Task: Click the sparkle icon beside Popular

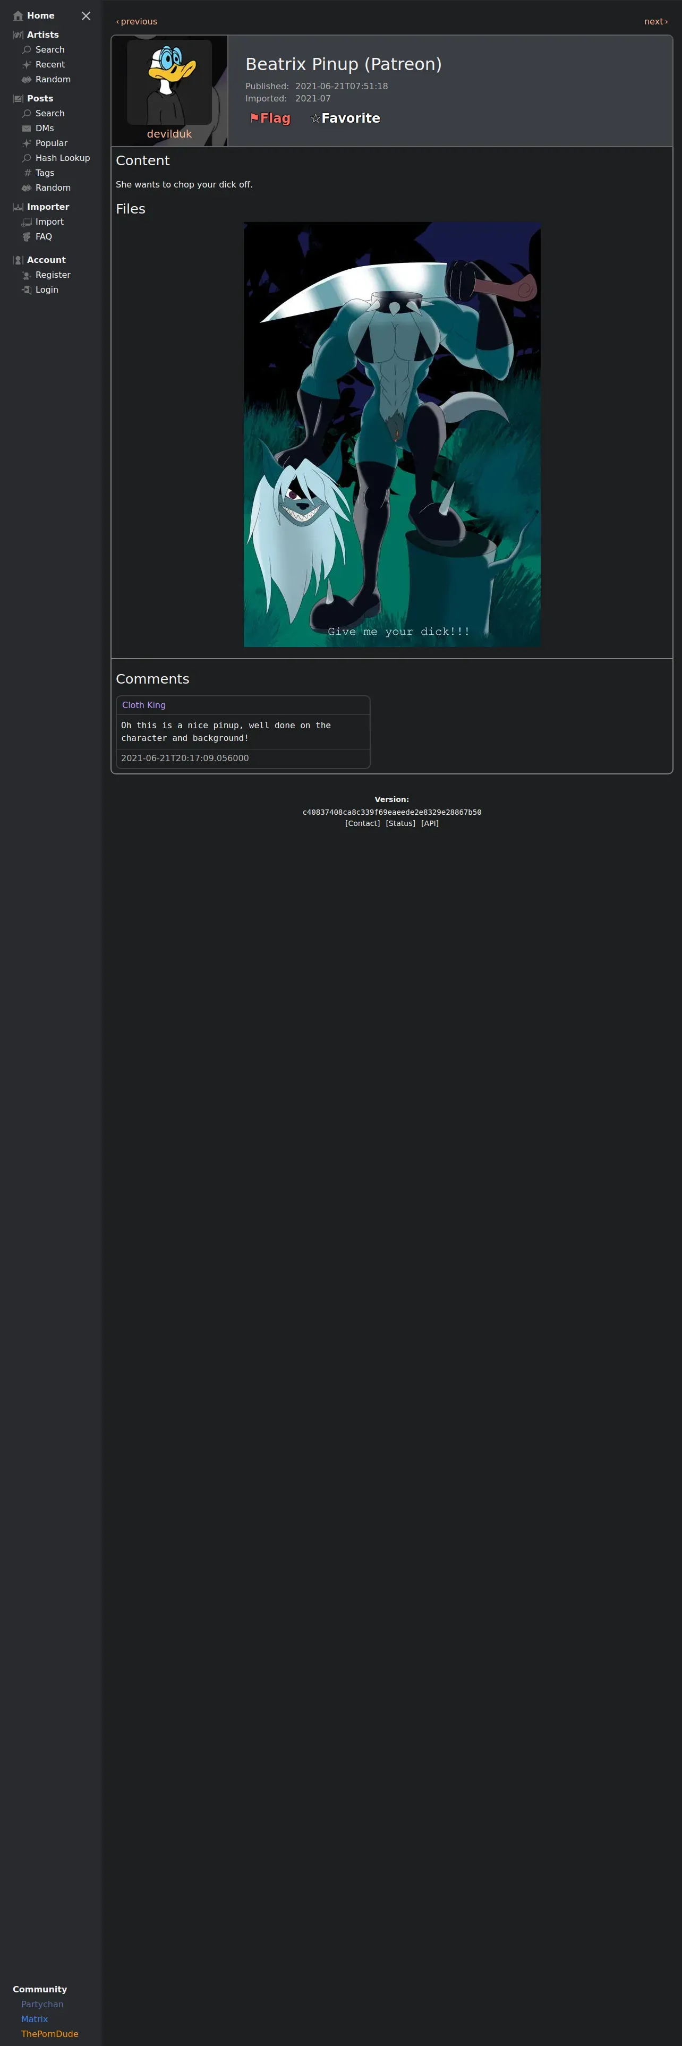Action: tap(26, 143)
